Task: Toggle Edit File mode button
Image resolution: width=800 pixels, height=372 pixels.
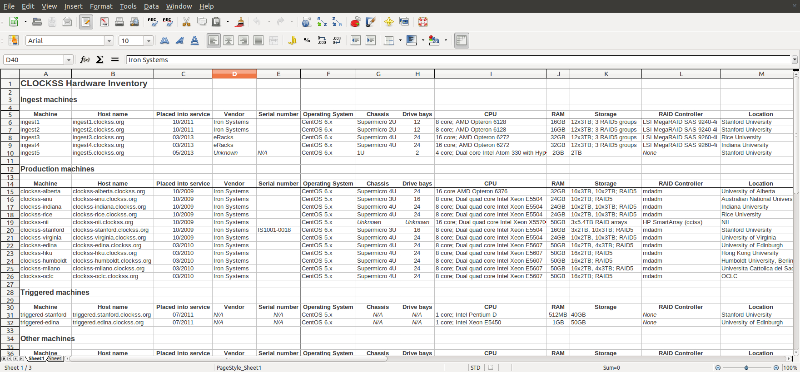Action: [86, 22]
